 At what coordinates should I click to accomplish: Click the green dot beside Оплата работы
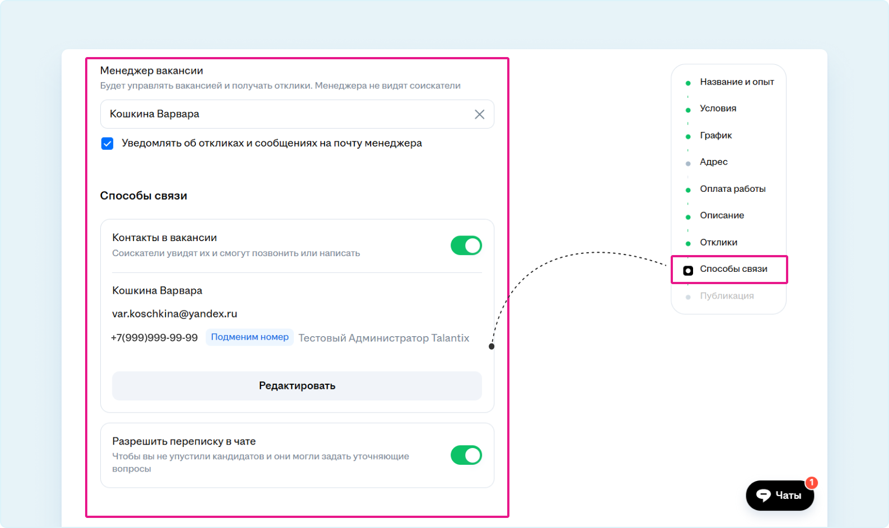[x=688, y=190]
